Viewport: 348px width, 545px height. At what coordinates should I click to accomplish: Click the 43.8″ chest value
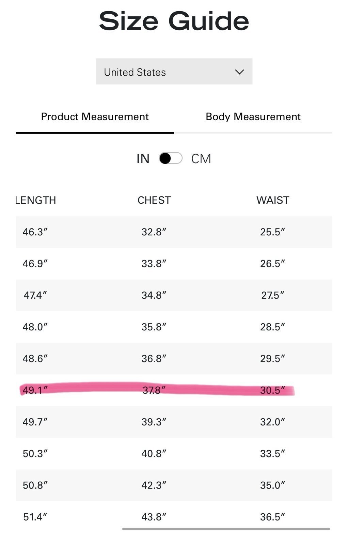pyautogui.click(x=154, y=517)
